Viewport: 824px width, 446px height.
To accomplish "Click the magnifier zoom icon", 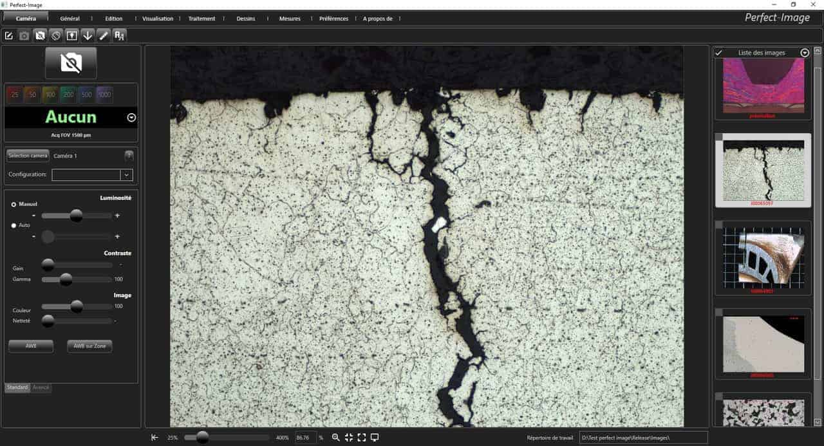I will point(335,438).
